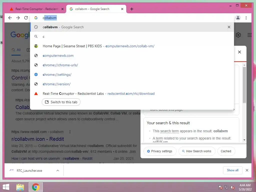
Task: Open r/collabvm icon - Reddit result
Action: click(37, 139)
